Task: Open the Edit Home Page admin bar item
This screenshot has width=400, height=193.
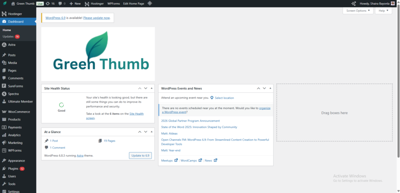Action: tap(134, 4)
